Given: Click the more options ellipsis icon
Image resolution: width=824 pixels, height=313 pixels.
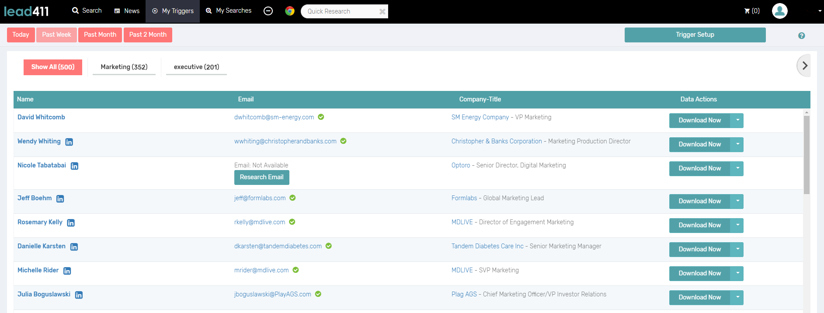Looking at the screenshot, I should (268, 11).
